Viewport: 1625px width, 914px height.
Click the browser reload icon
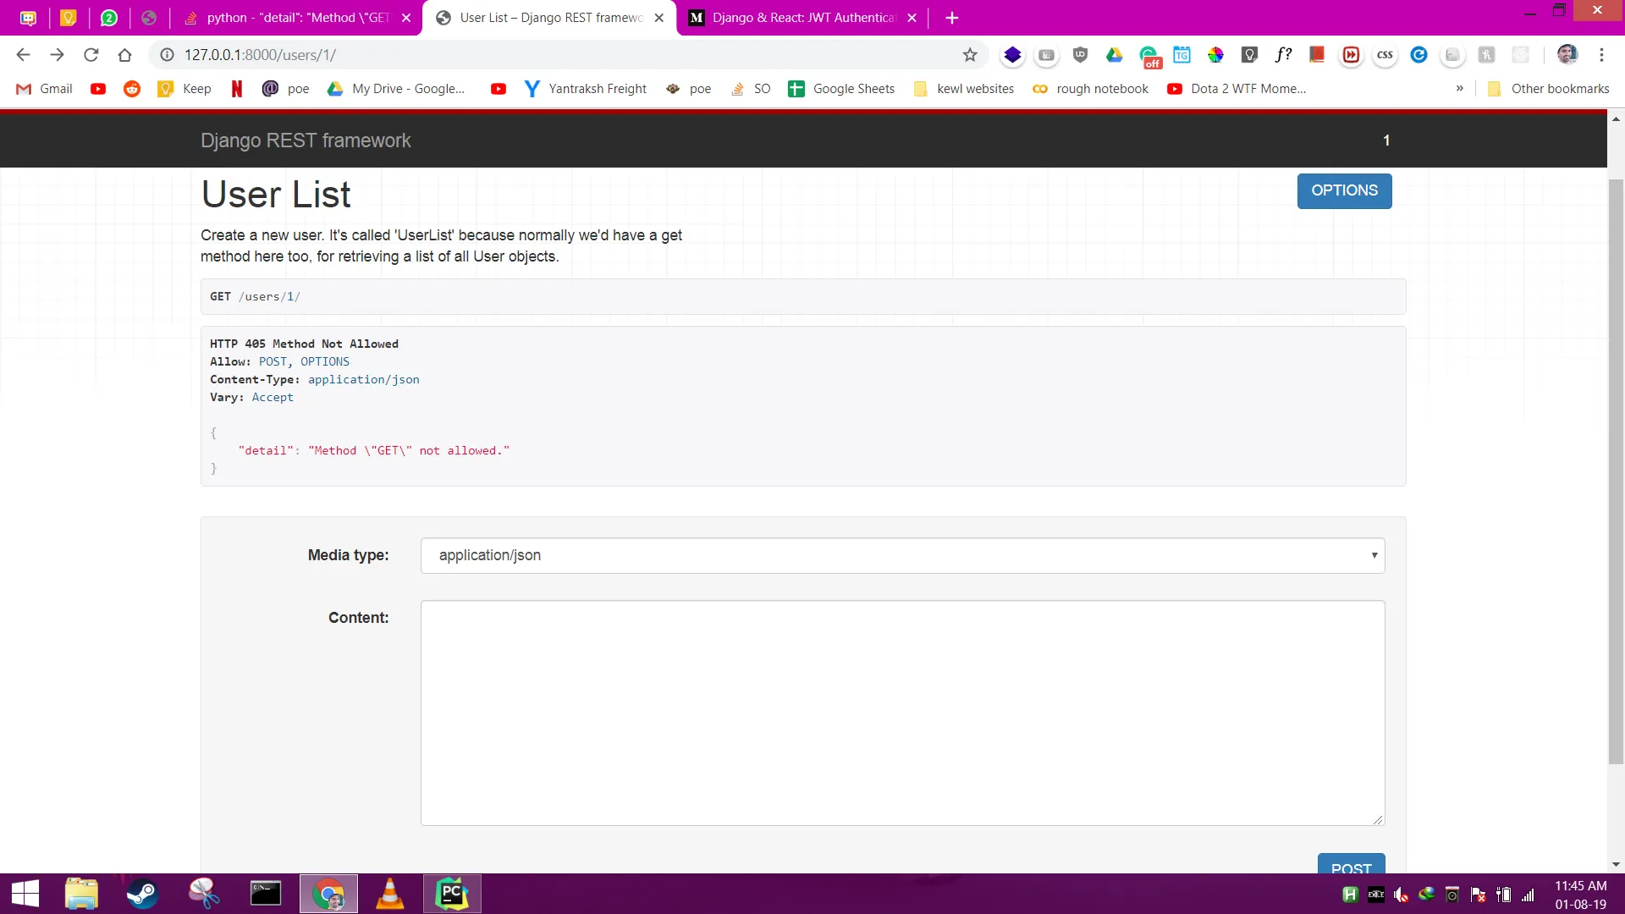point(91,55)
